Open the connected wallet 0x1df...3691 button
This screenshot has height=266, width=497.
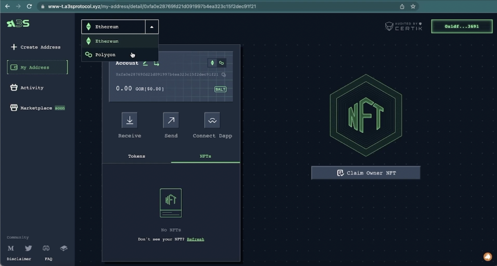[462, 26]
